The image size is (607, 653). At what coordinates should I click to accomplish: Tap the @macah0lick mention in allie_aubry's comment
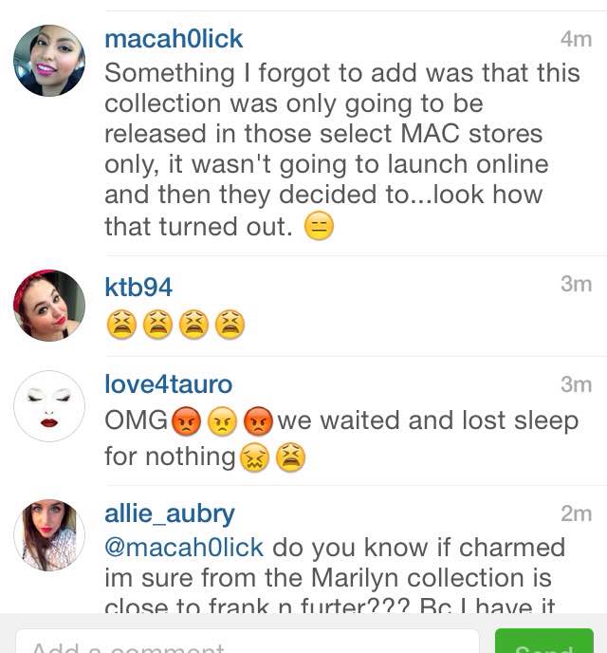point(184,548)
